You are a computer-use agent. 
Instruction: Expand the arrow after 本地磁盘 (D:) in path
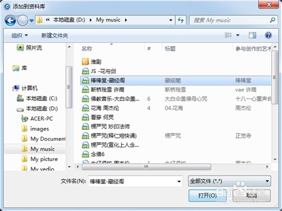(91, 20)
